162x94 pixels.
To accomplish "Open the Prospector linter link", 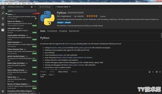I will point(53,48).
